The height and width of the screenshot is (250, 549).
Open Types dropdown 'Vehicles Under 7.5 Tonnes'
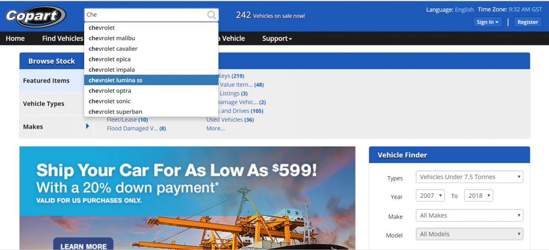tap(469, 177)
